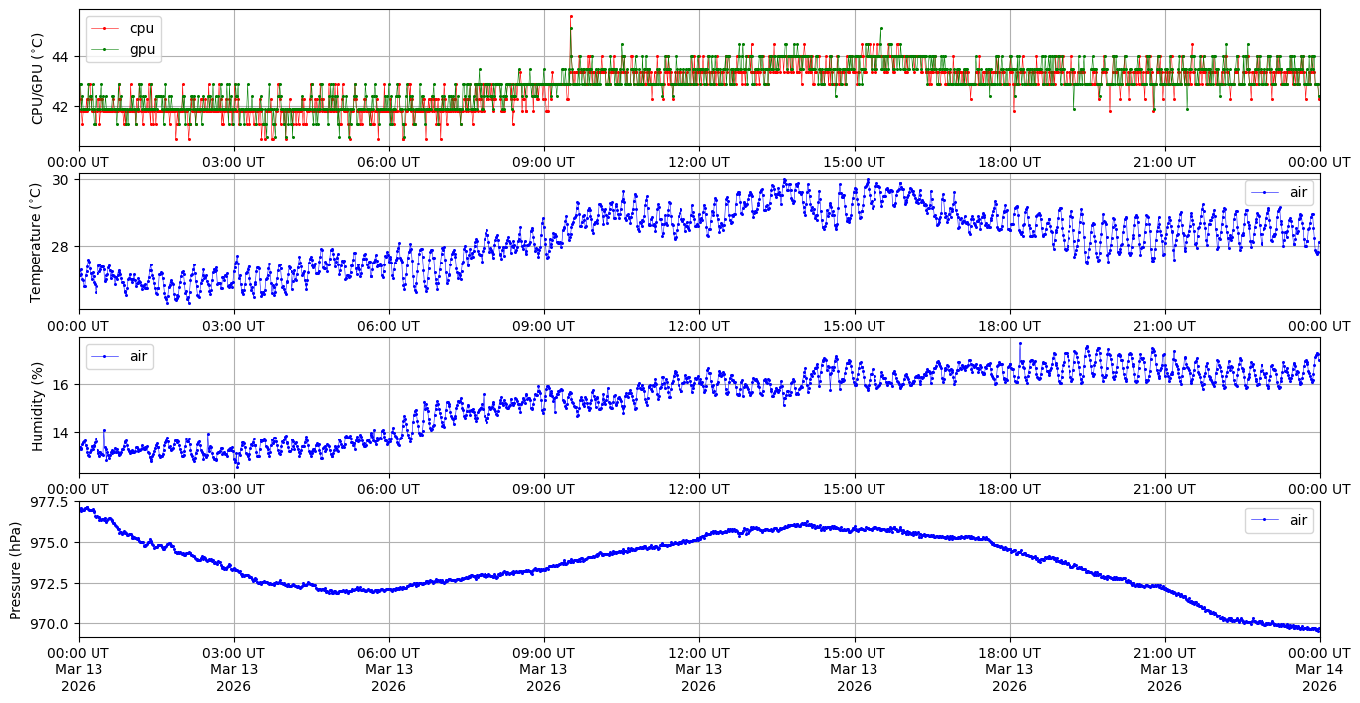Select the Temperature (°C) y-axis label
1360x703 pixels.
click(38, 242)
